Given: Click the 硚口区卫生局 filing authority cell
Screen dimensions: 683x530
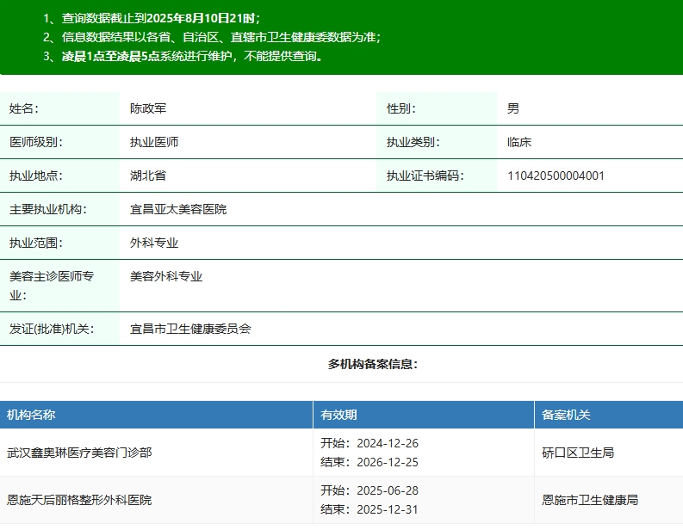Looking at the screenshot, I should 578,453.
